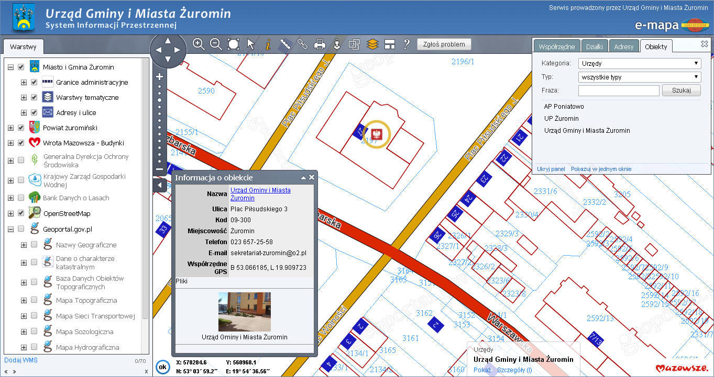714x377 pixels.
Task: Click the office emblem marker on the map
Action: pyautogui.click(x=377, y=134)
